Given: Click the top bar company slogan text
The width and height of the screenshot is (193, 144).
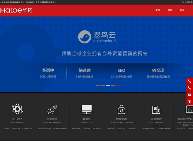Looking at the screenshot, I should (28, 2).
